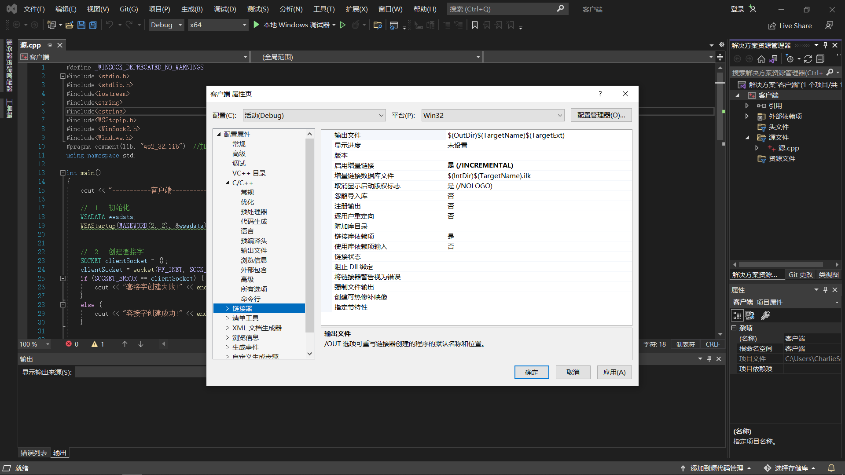The height and width of the screenshot is (475, 845).
Task: Collapse the main() function code fold
Action: pyautogui.click(x=63, y=173)
